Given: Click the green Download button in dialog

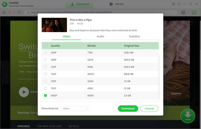Looking at the screenshot, I should pyautogui.click(x=128, y=109).
